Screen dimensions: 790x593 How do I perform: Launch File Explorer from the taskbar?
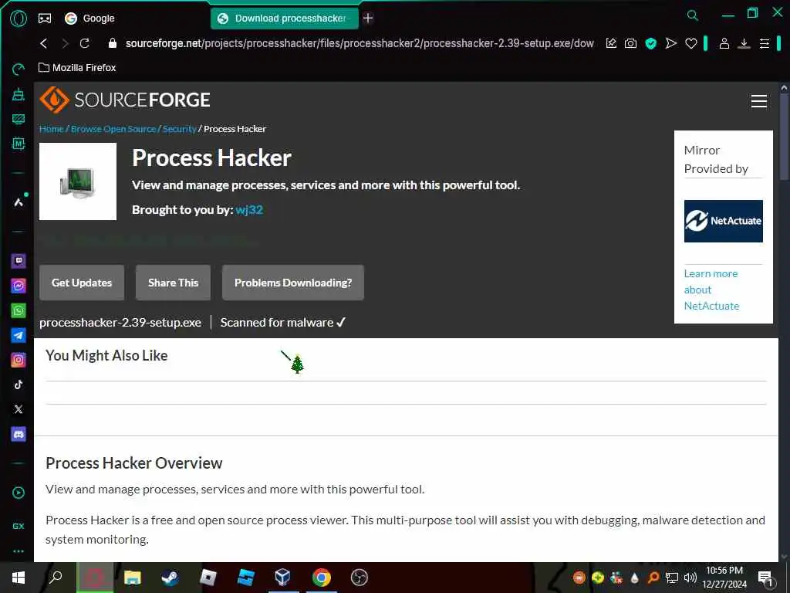pos(133,578)
